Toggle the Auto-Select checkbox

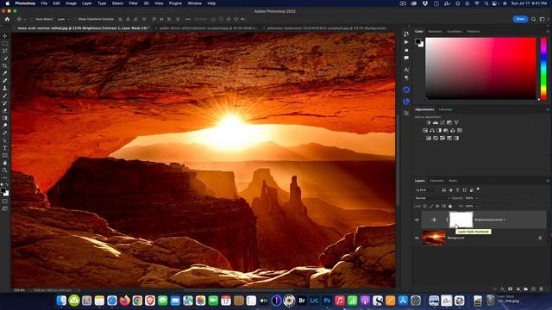(32, 19)
